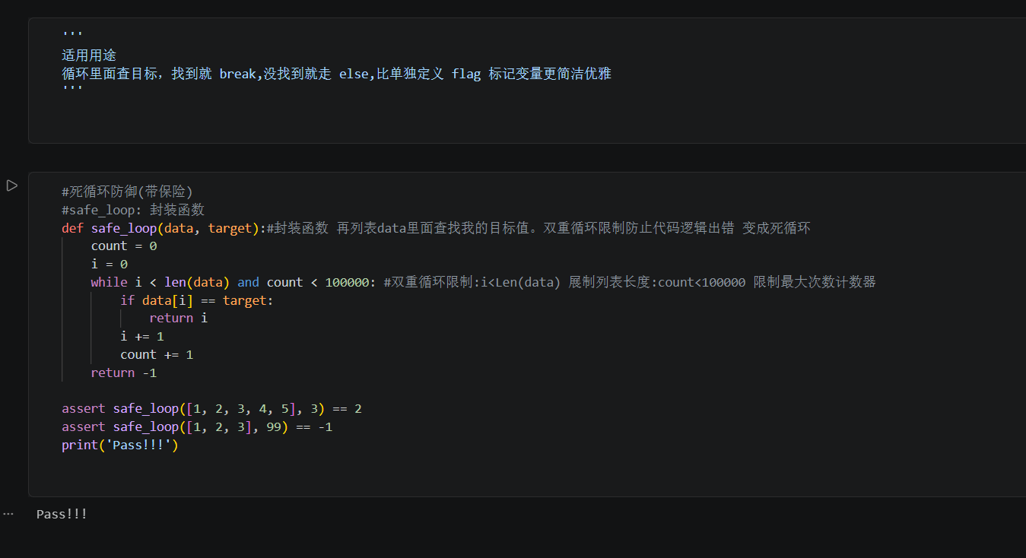Click the break/else explanation line in the top cell
Image resolution: width=1026 pixels, height=558 pixels.
[x=336, y=74]
